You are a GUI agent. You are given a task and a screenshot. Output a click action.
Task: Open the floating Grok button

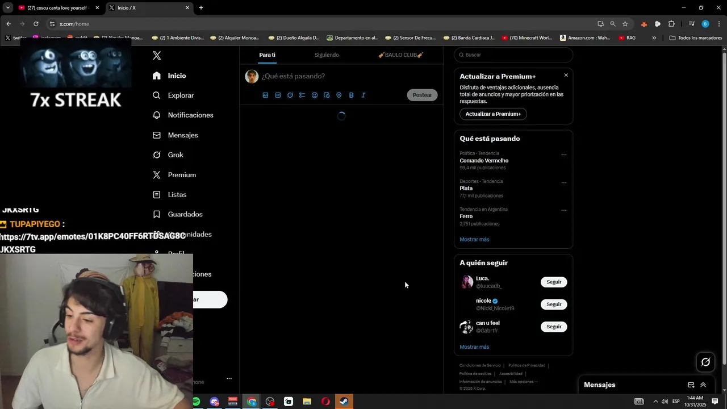pyautogui.click(x=705, y=362)
